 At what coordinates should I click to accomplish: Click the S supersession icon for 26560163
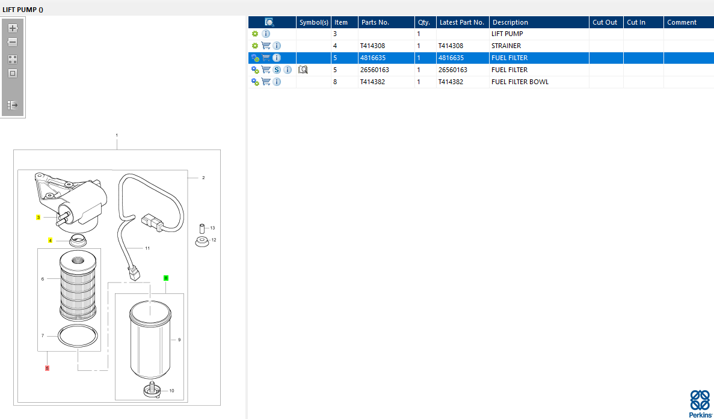coord(277,70)
